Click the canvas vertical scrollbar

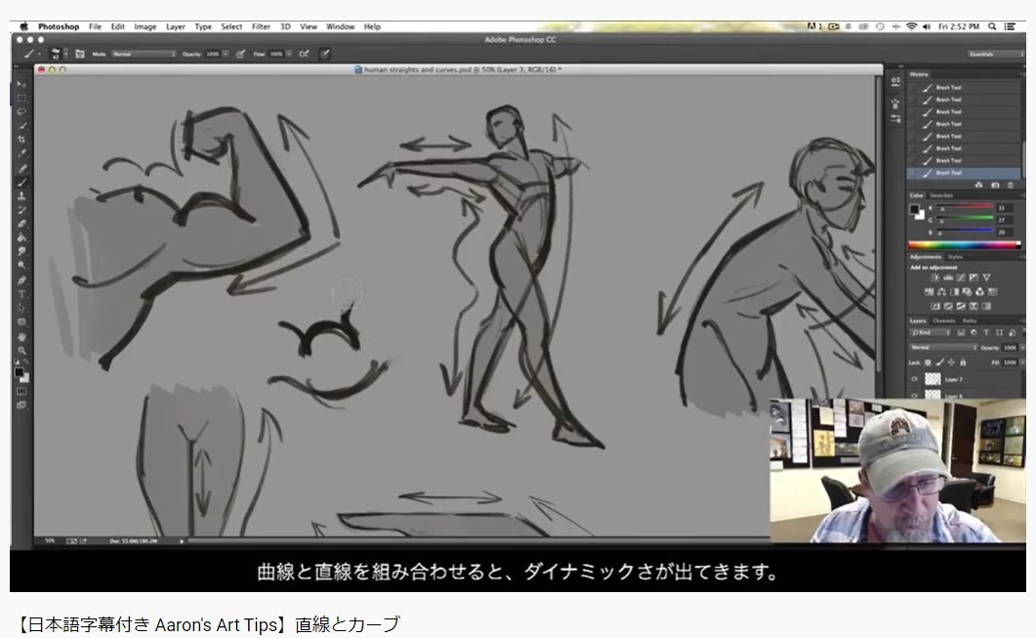879,225
